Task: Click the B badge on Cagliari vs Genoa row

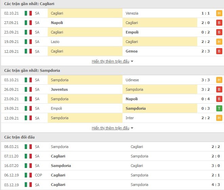Action: pos(219,51)
